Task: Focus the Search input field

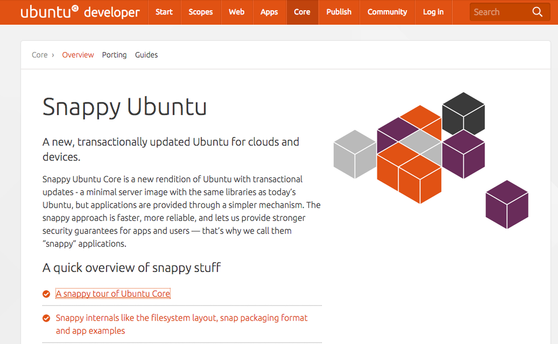Action: (x=500, y=12)
